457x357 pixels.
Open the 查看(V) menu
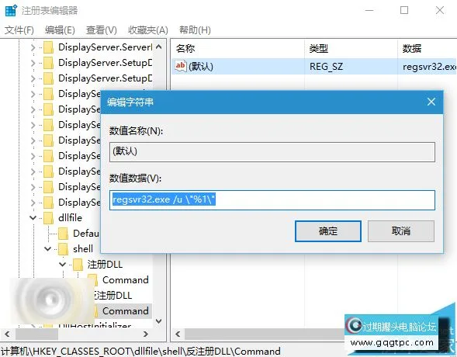click(x=101, y=30)
